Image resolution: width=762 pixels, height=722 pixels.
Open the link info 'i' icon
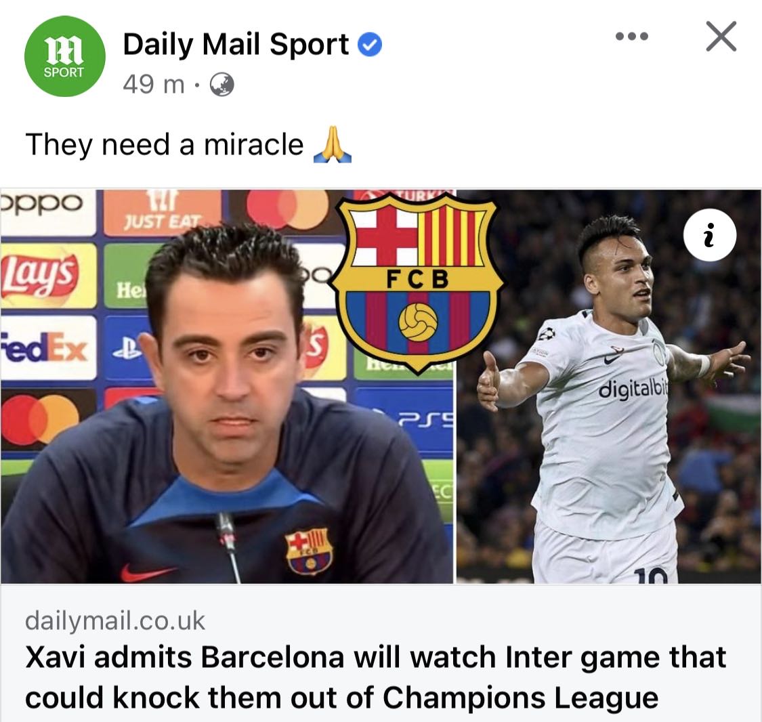(x=710, y=235)
